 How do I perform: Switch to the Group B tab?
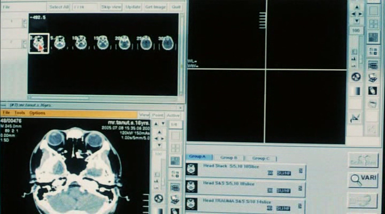tap(229, 157)
